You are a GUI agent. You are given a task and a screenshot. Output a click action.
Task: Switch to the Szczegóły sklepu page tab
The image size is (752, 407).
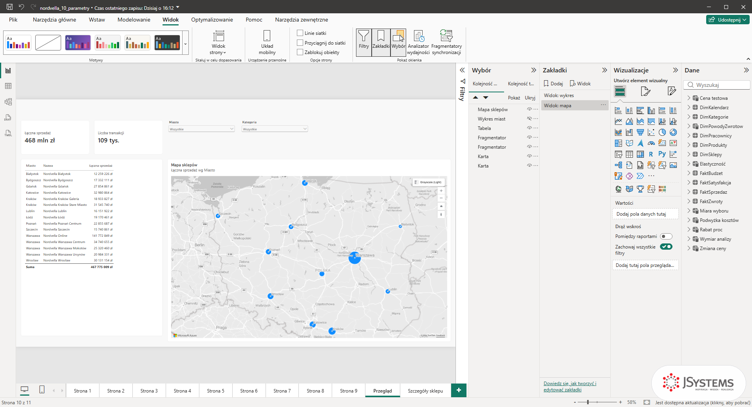[x=425, y=391]
